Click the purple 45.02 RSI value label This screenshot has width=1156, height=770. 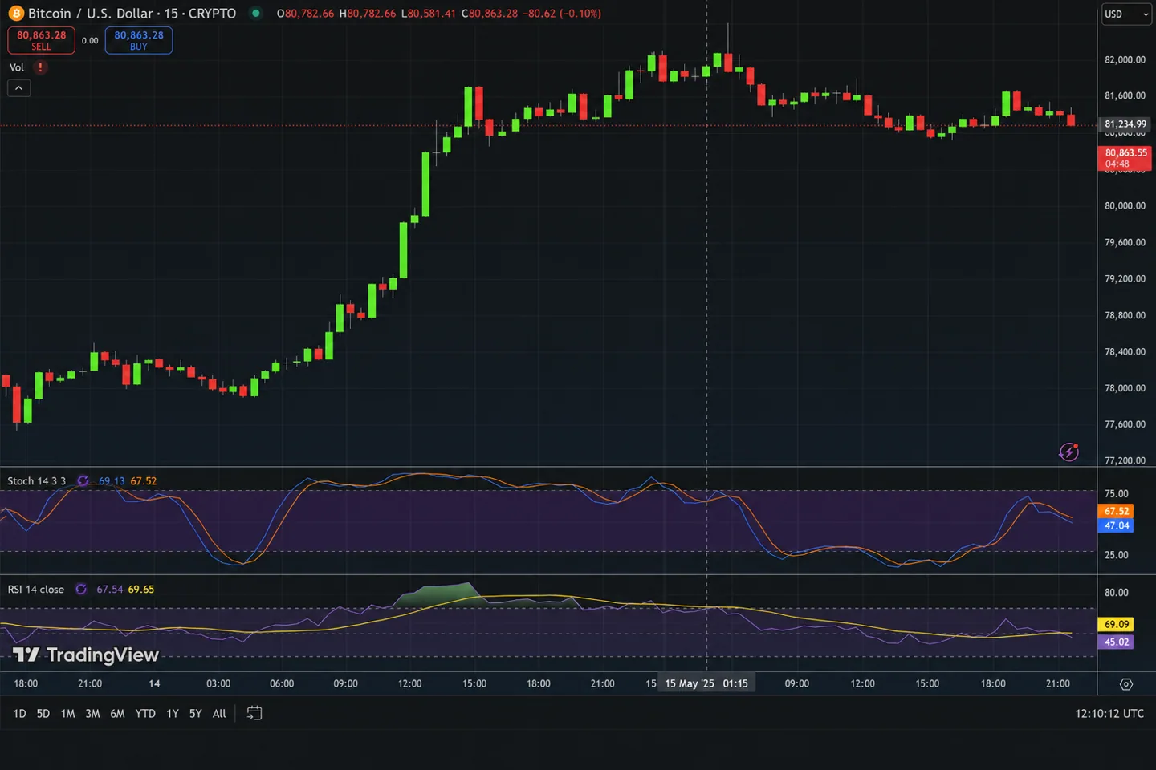point(1116,642)
